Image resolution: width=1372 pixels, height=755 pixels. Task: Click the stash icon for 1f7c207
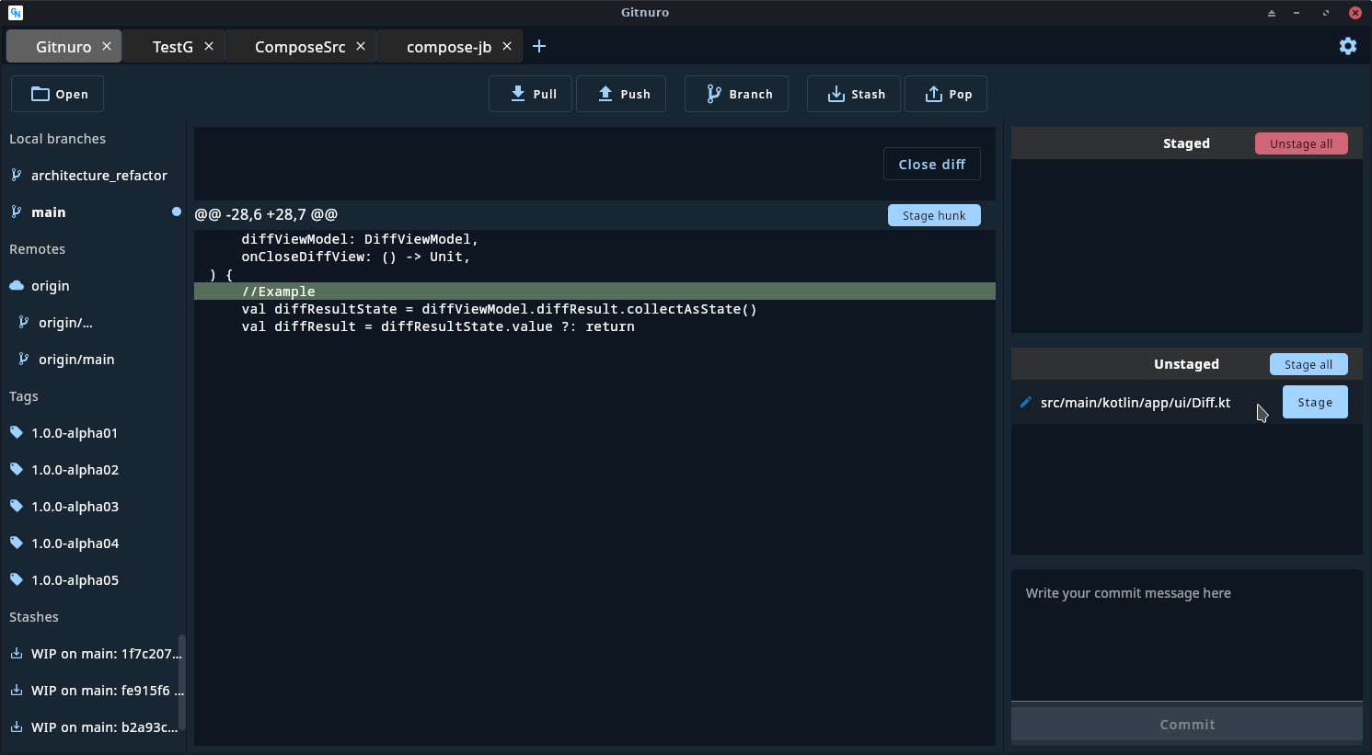16,653
